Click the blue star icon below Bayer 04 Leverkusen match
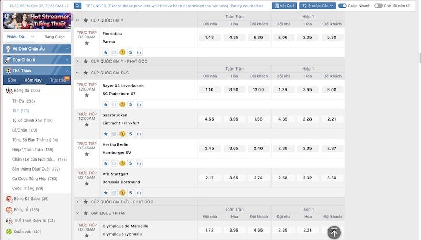This screenshot has height=240, width=421. pos(106,104)
